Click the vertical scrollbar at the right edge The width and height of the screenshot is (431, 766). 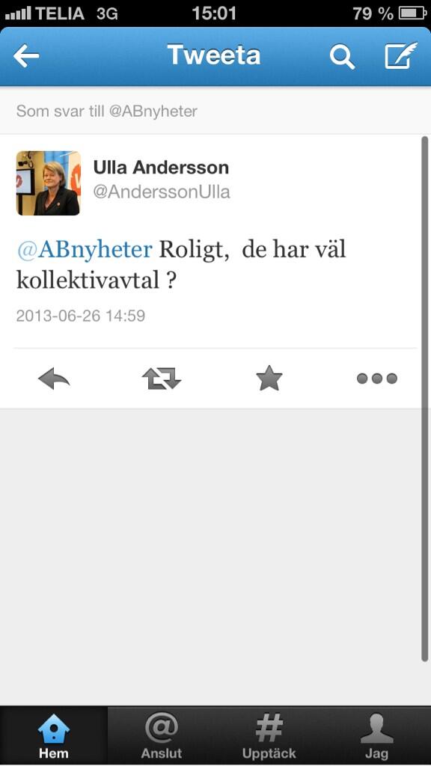pyautogui.click(x=424, y=399)
